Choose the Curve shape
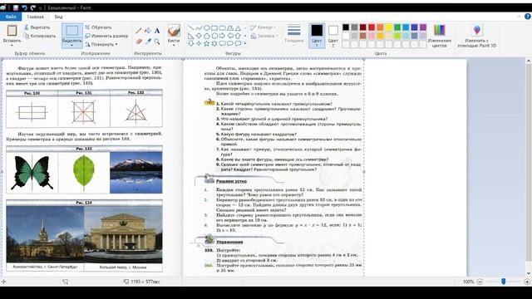 pyautogui.click(x=199, y=27)
